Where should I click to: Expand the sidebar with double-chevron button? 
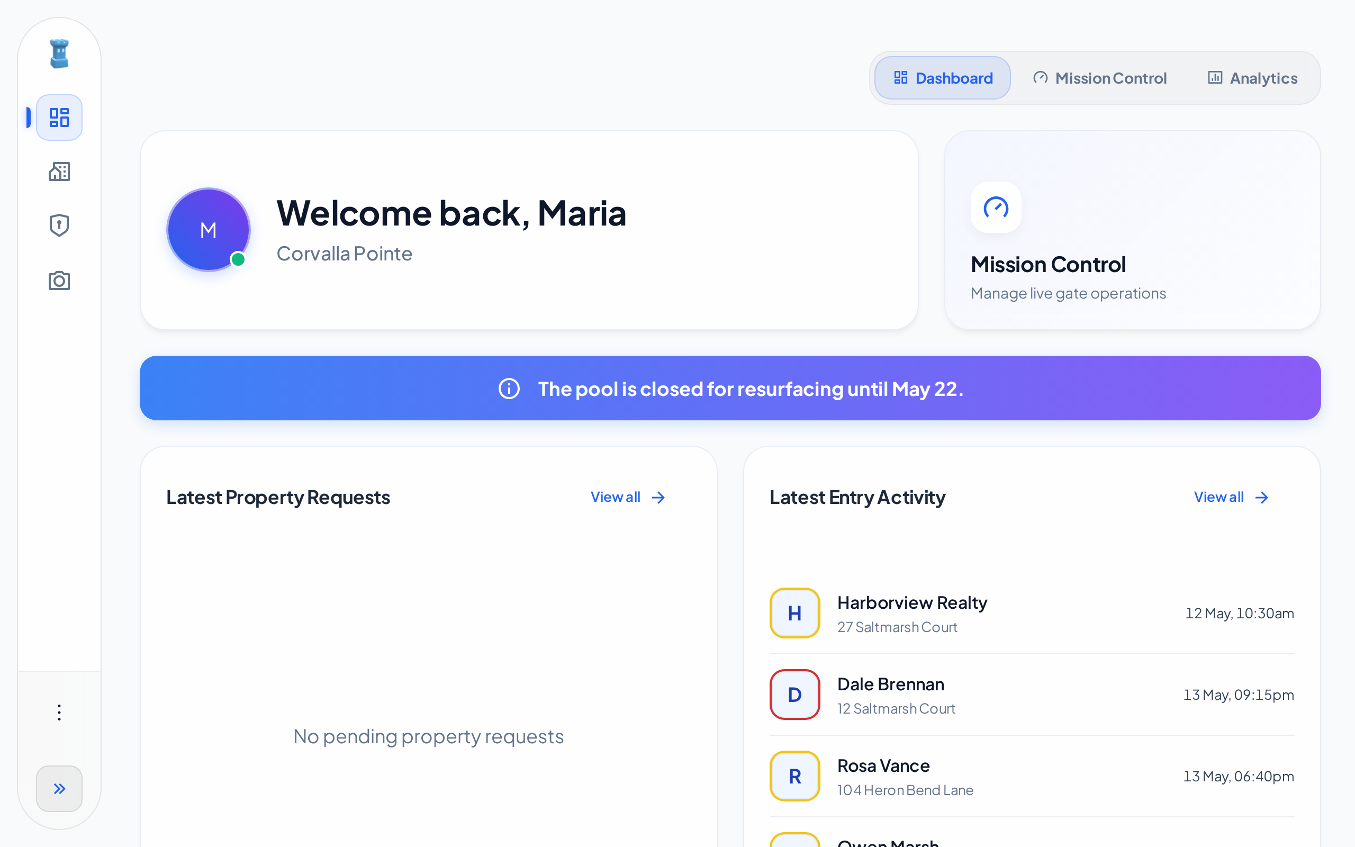[x=59, y=789]
